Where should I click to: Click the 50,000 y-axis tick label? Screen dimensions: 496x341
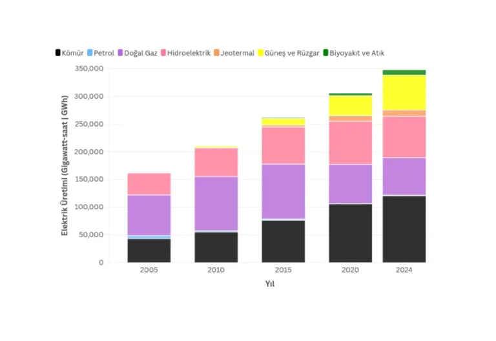[x=91, y=234]
